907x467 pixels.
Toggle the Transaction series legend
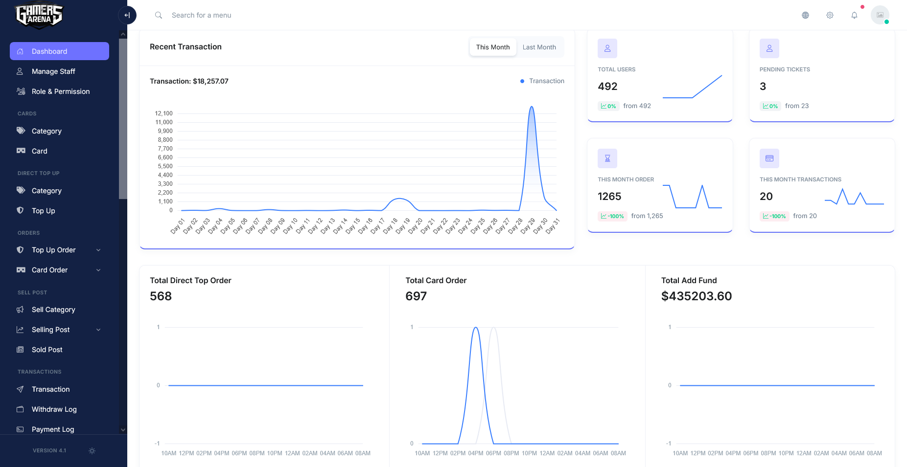coord(542,81)
